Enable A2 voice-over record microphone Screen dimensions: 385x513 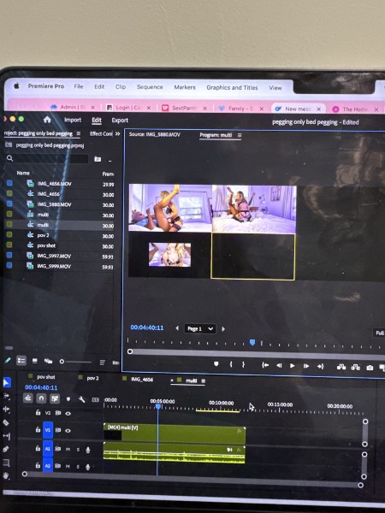88,467
